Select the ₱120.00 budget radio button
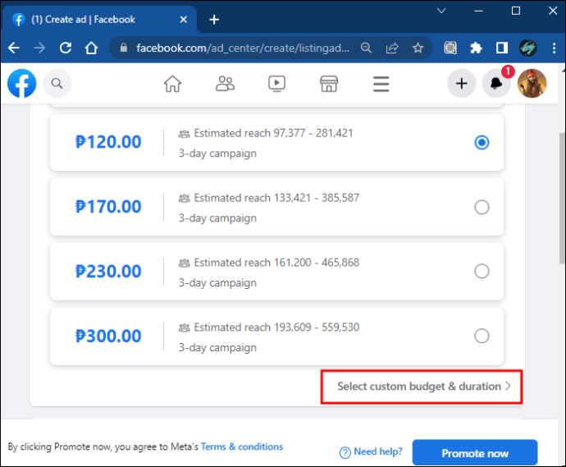566x467 pixels. click(482, 142)
